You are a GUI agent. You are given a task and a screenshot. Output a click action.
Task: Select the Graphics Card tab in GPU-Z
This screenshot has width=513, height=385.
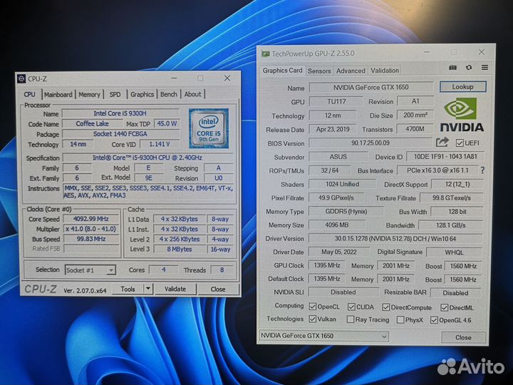(283, 71)
